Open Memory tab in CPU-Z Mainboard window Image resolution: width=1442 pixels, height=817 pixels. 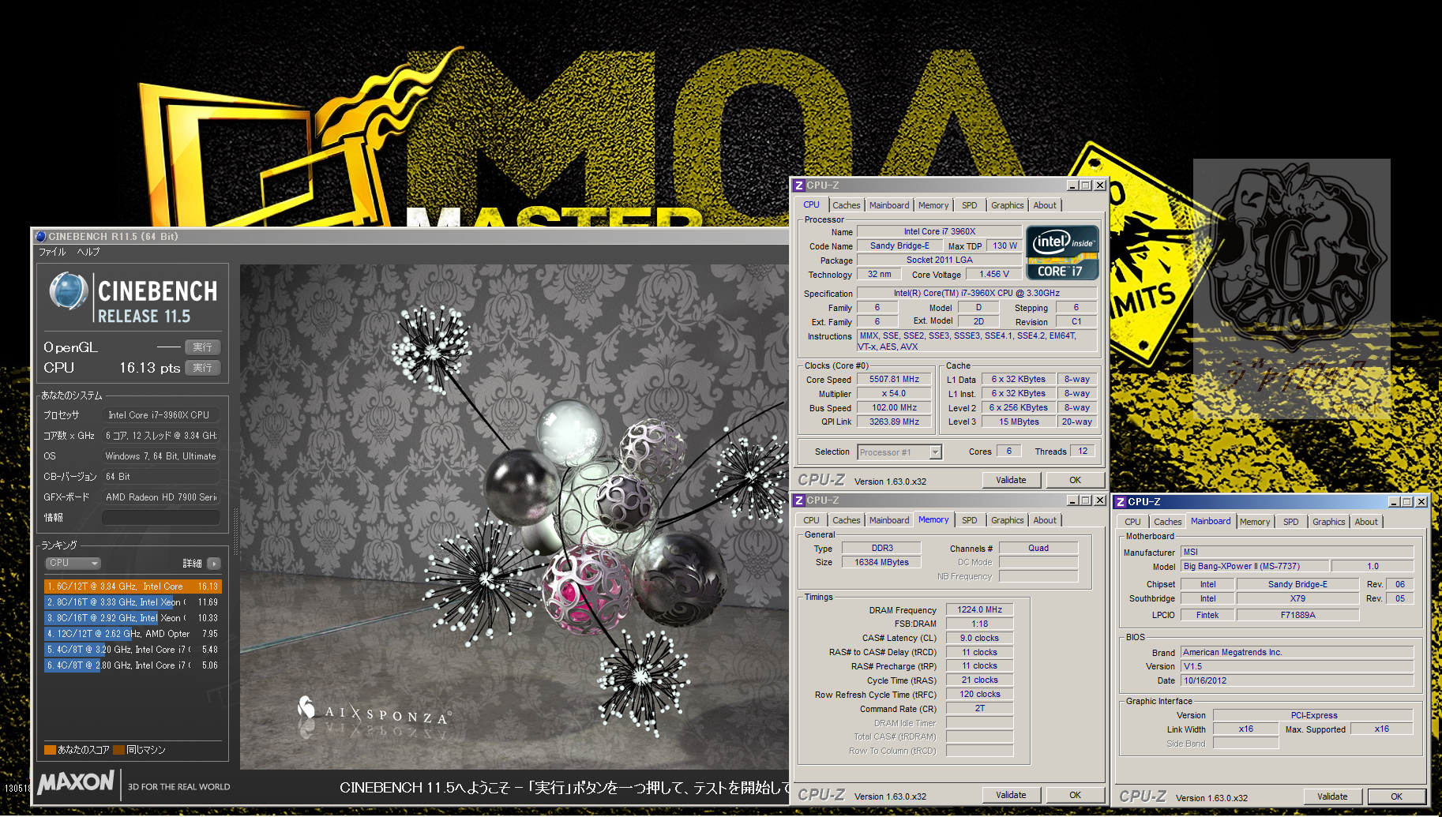[1255, 522]
